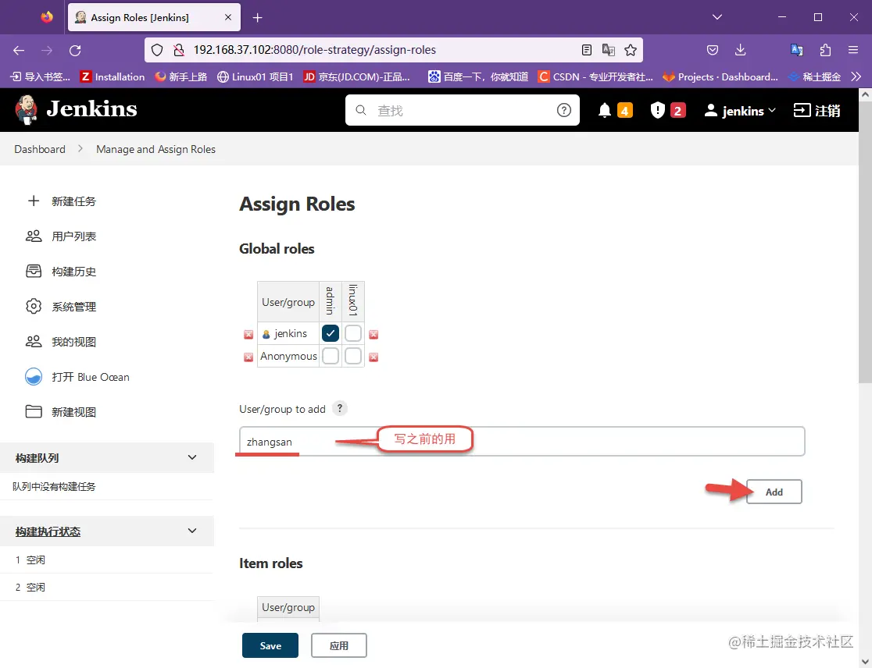872x668 pixels.
Task: Click search help question mark icon
Action: [x=564, y=110]
